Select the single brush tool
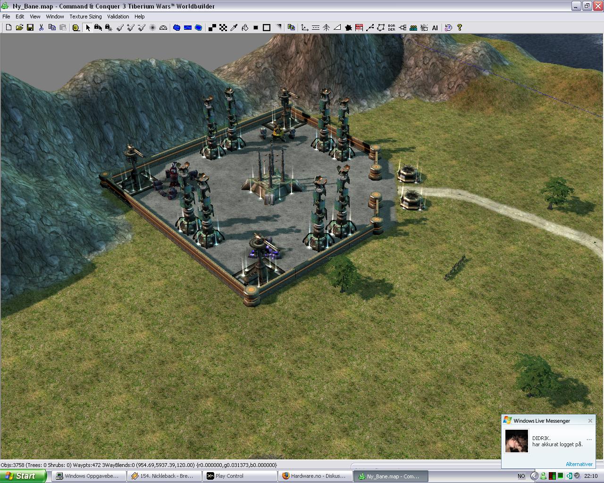 [120, 28]
